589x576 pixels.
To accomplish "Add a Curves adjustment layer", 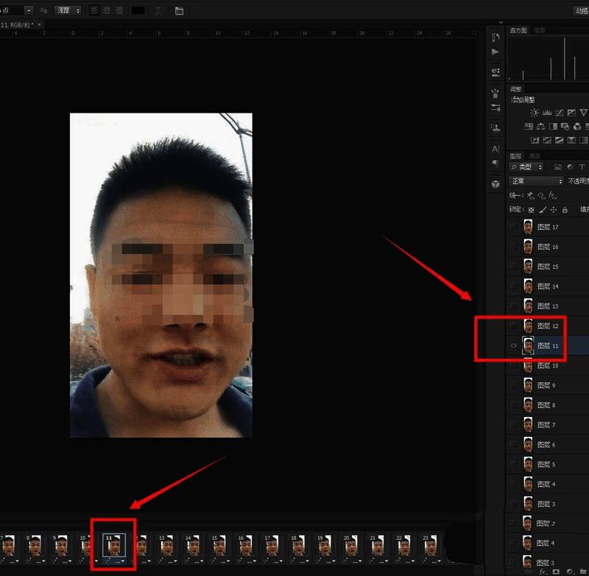I will coord(559,113).
